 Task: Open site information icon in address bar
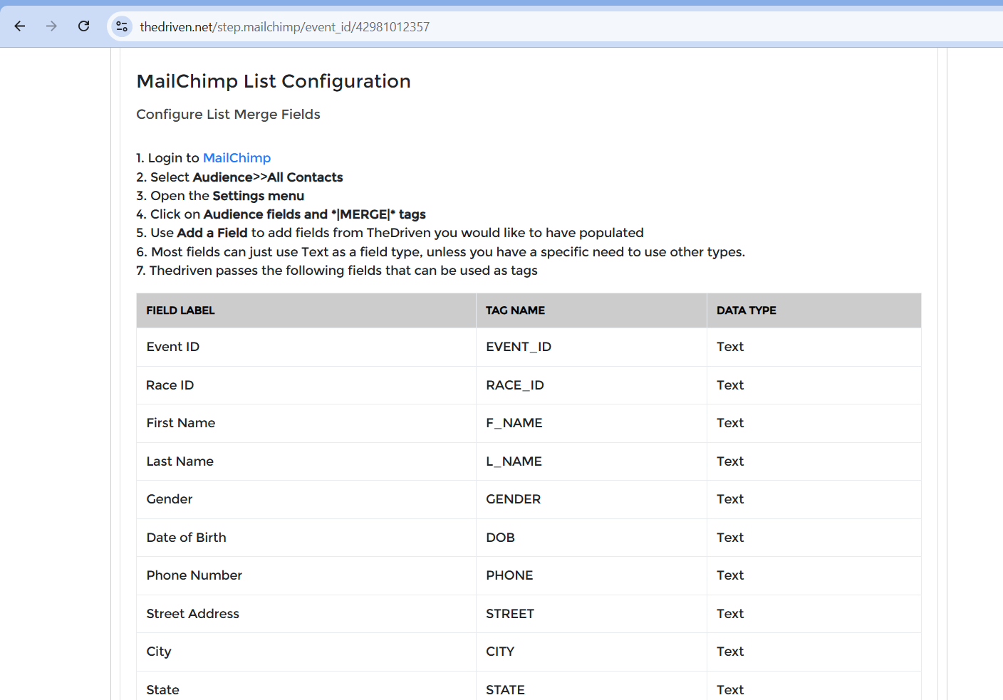coord(122,26)
